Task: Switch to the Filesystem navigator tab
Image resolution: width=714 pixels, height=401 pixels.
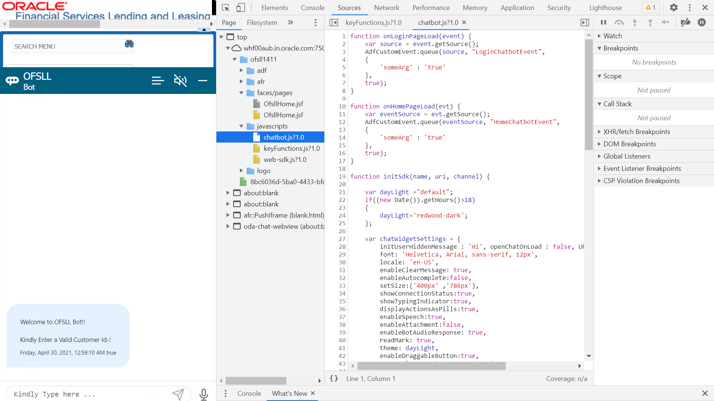Action: tap(262, 23)
